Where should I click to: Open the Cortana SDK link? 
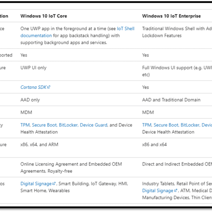coord(33,87)
